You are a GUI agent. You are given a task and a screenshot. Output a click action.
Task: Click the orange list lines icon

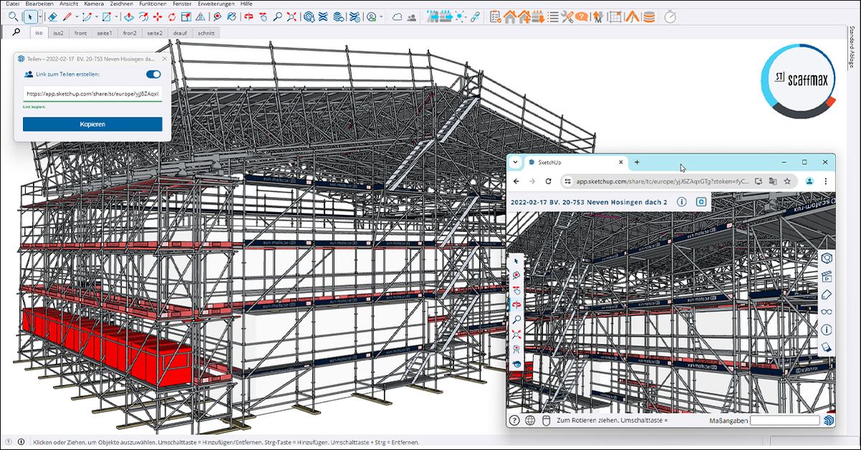click(x=552, y=16)
